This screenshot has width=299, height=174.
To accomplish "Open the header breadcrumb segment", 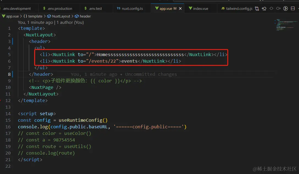I will click(x=83, y=16).
